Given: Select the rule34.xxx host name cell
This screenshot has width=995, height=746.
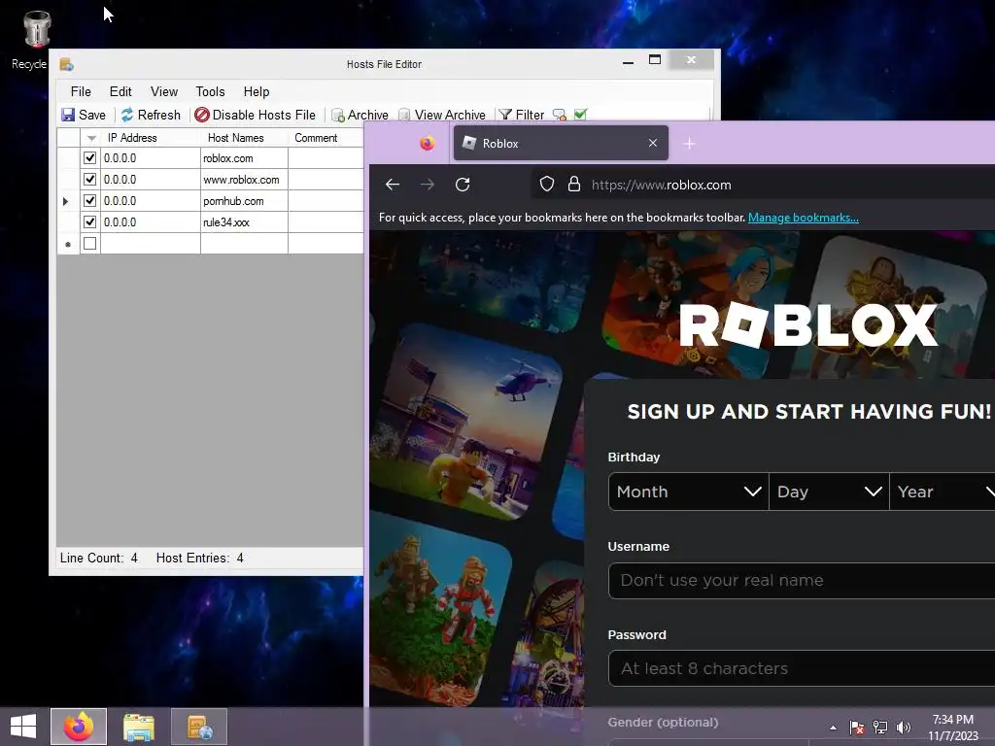Looking at the screenshot, I should pyautogui.click(x=244, y=222).
